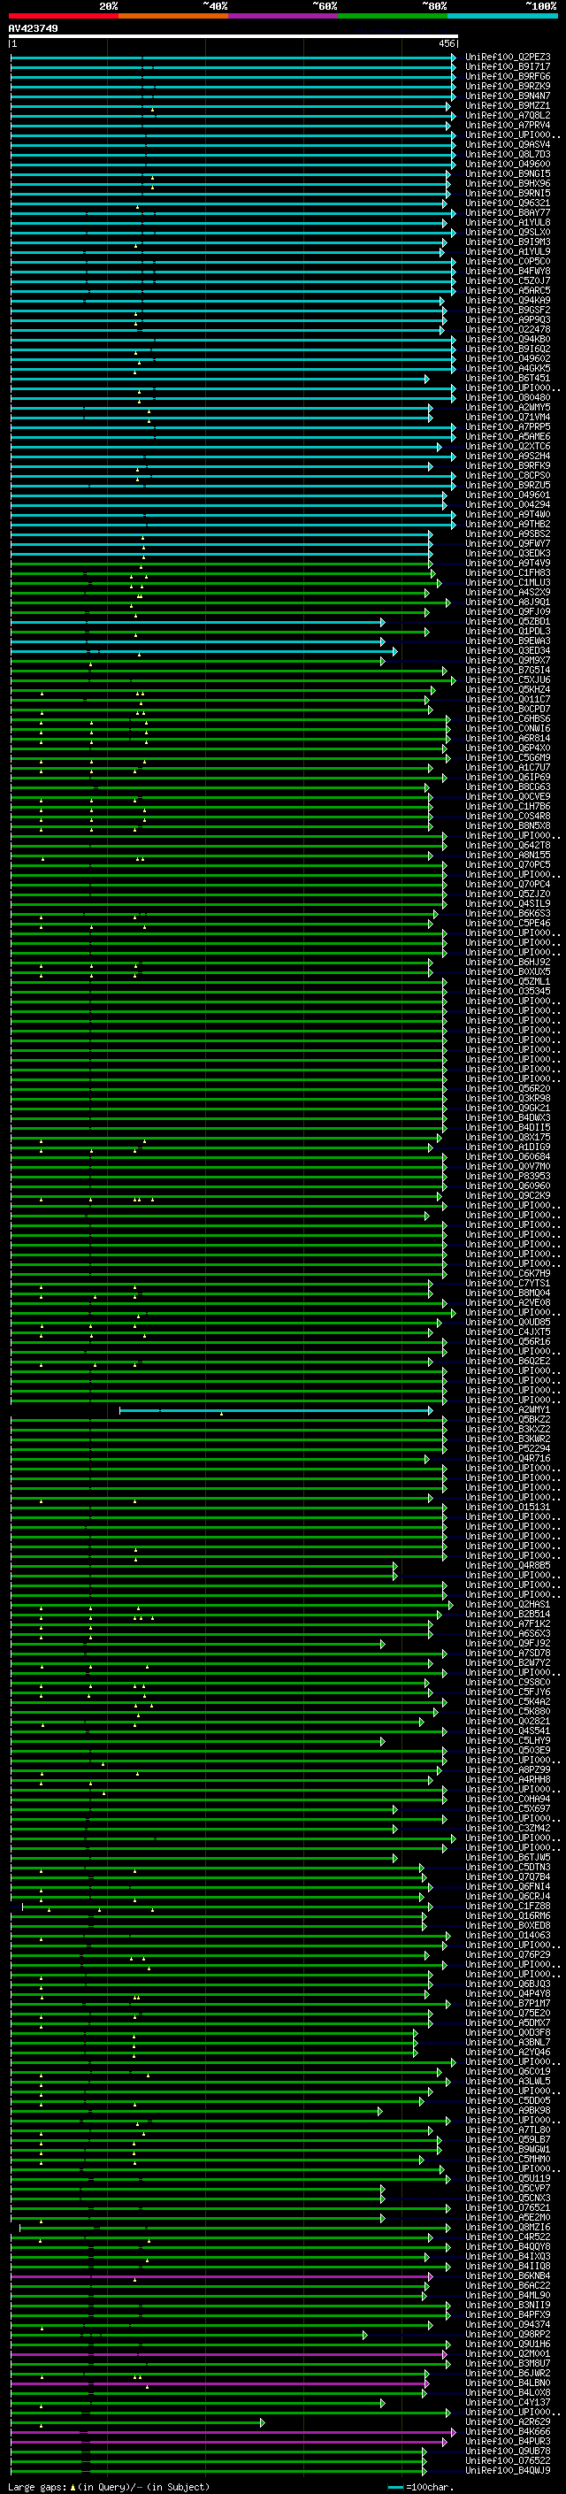The width and height of the screenshot is (566, 2494).
Task: Select the UniRef100_C0HA94 label
Action: [x=507, y=1799]
